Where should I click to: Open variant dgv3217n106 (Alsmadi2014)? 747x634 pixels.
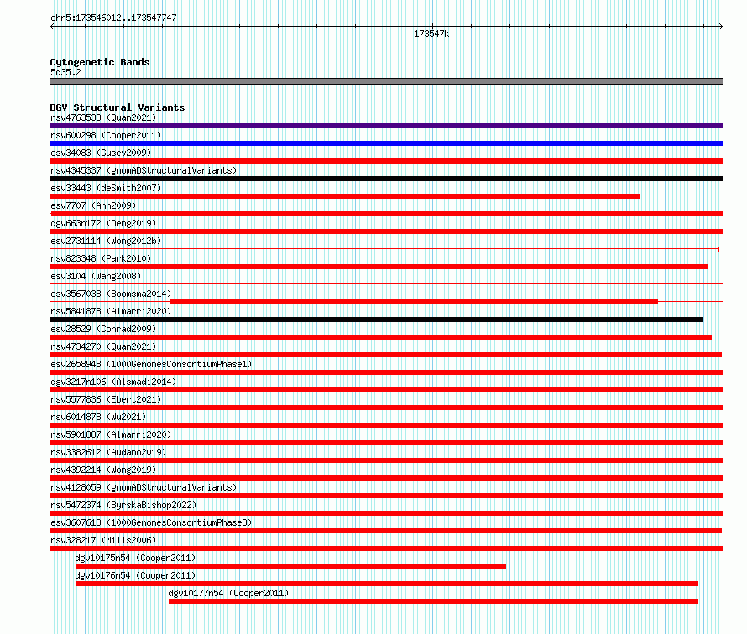113,382
